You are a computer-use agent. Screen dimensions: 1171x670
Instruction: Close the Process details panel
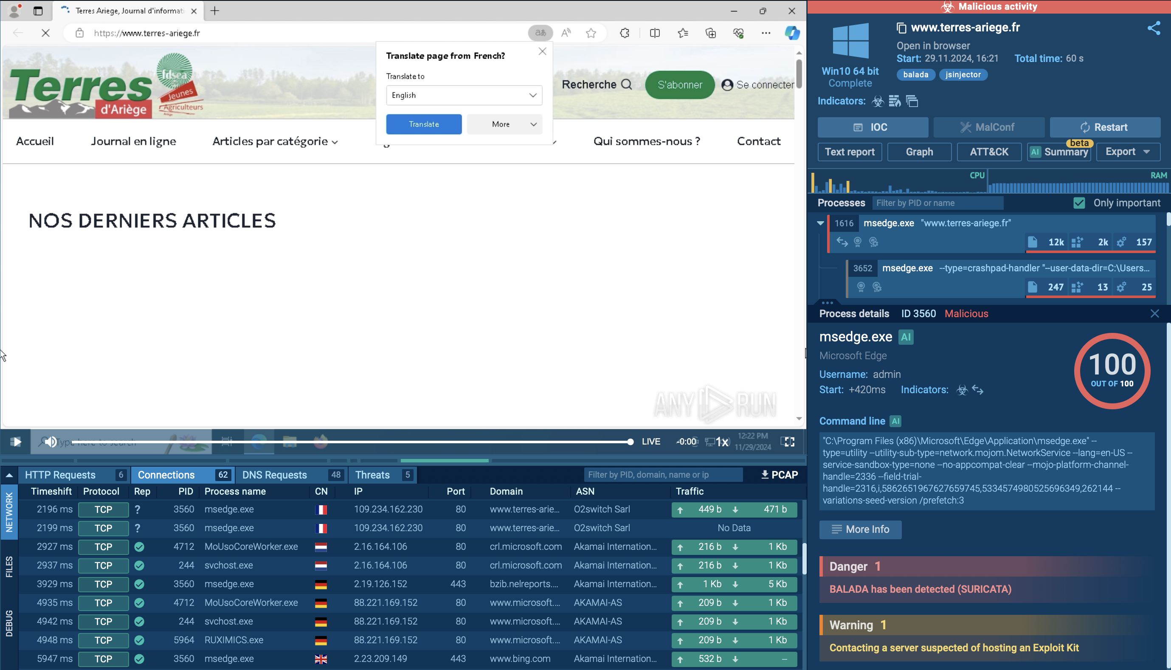pyautogui.click(x=1154, y=314)
